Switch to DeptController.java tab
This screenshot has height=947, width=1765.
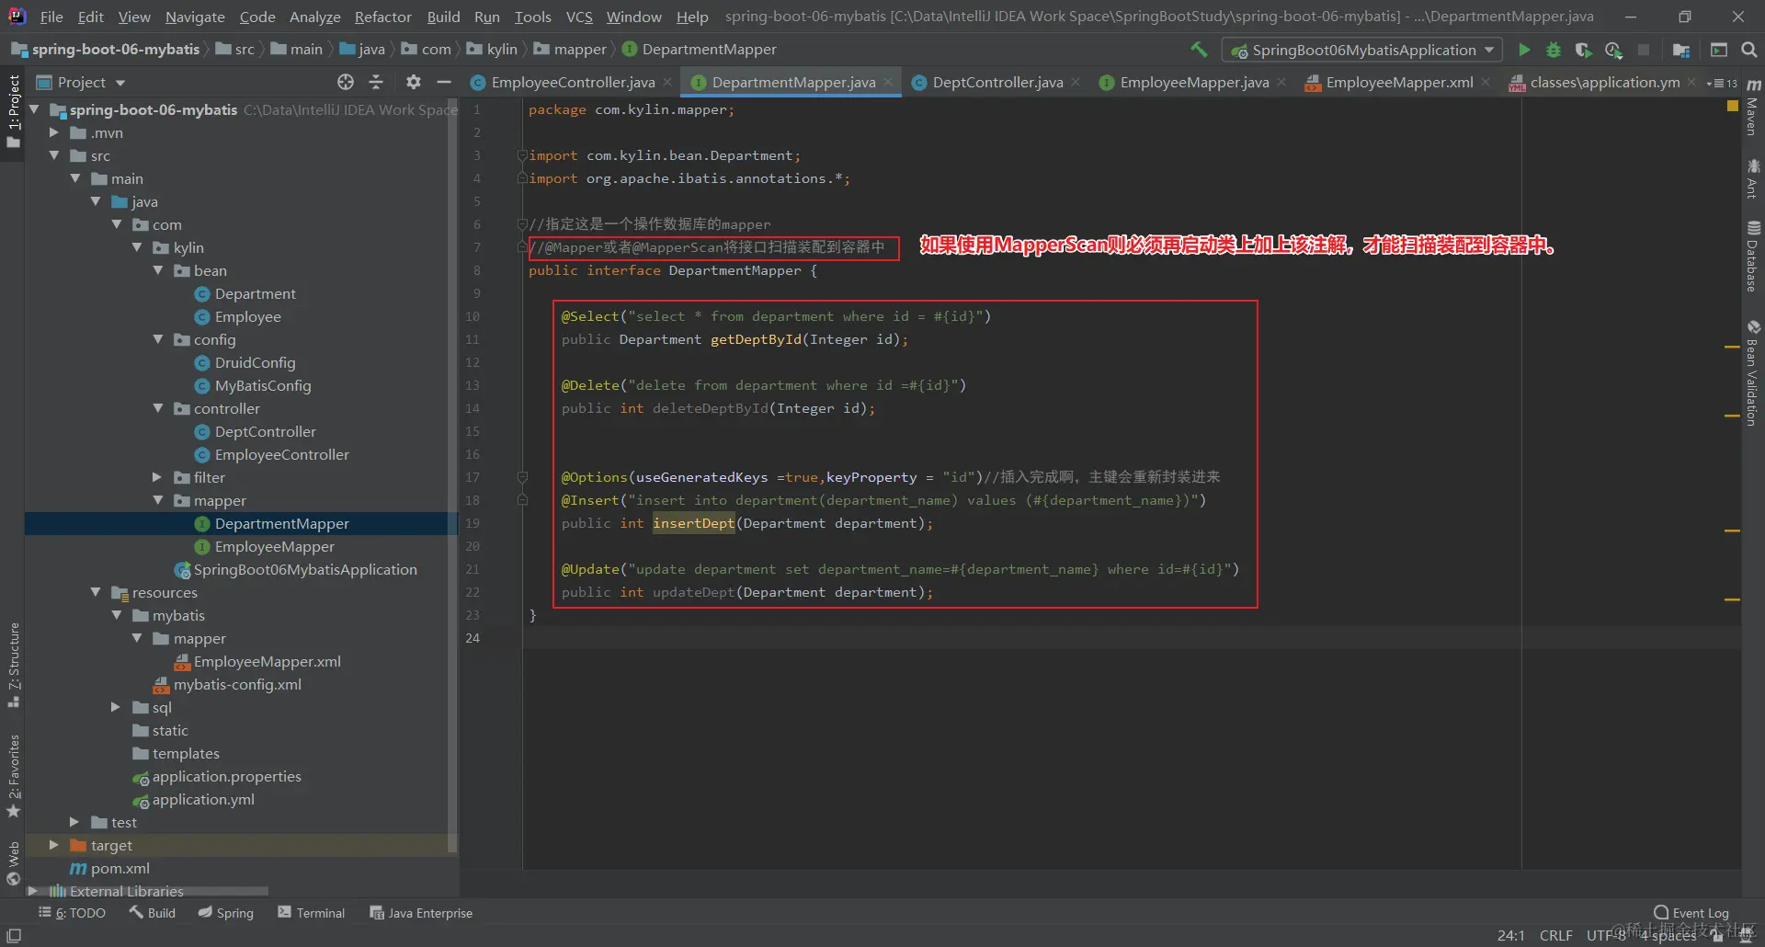coord(996,82)
